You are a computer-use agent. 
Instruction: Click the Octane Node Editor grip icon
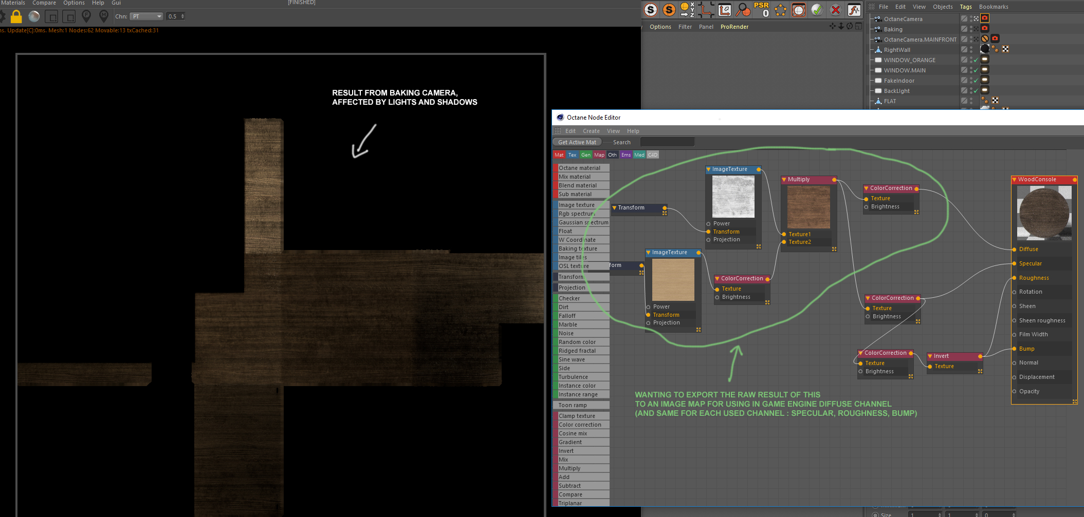point(558,131)
